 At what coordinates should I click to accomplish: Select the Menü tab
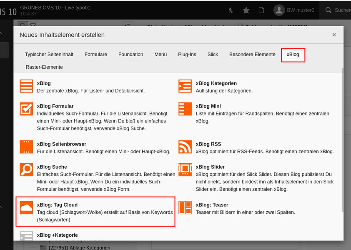click(x=160, y=55)
